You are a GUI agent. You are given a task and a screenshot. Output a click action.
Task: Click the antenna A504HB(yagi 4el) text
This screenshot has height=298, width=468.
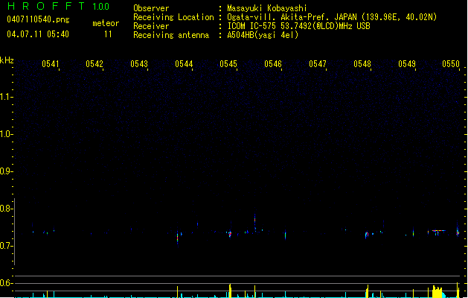(x=263, y=35)
